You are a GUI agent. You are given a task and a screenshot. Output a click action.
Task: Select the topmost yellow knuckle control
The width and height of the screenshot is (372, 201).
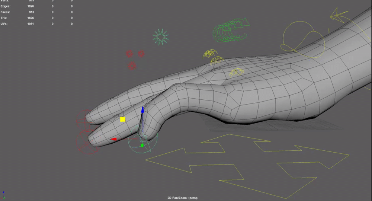pyautogui.click(x=210, y=54)
